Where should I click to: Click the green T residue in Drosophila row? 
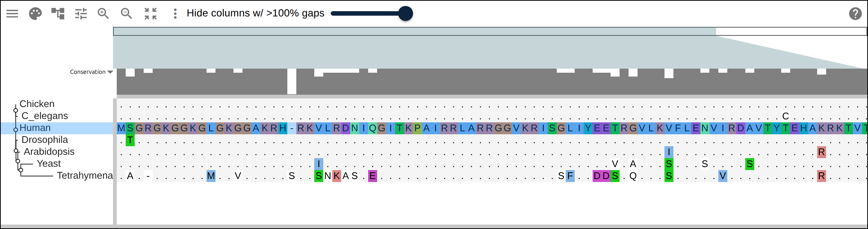[130, 140]
